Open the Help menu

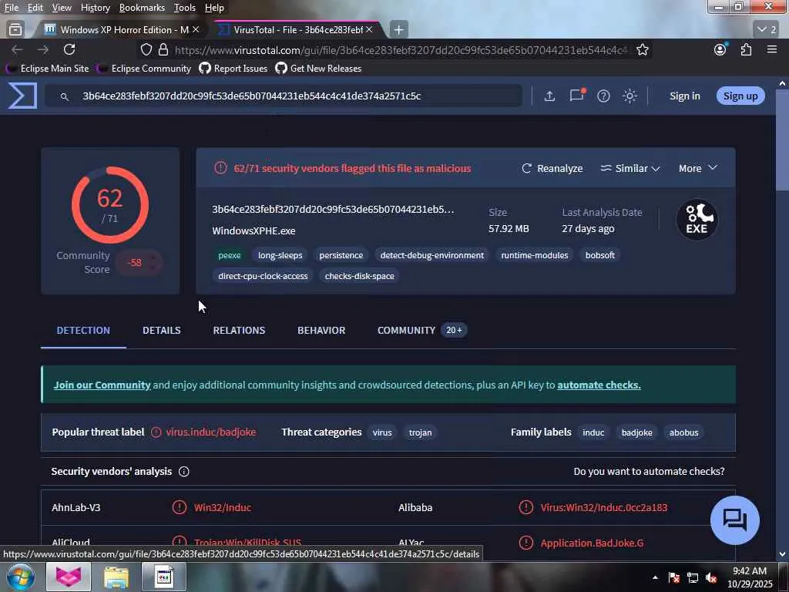click(214, 8)
